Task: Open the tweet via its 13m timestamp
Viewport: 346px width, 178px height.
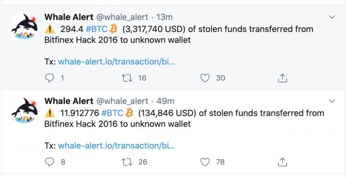Action: click(x=164, y=17)
